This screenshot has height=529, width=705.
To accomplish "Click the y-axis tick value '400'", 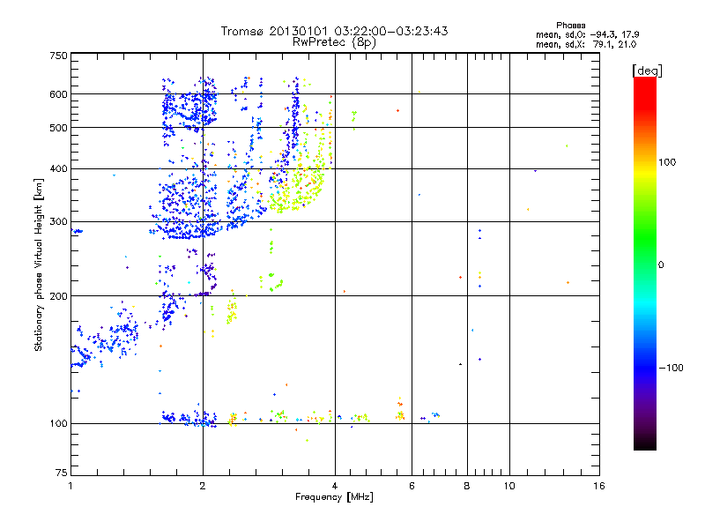I will [x=58, y=169].
